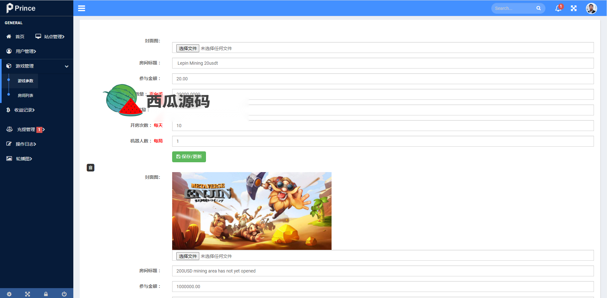607x298 pixels.
Task: Click field with 200USD mining area text
Action: pos(383,271)
